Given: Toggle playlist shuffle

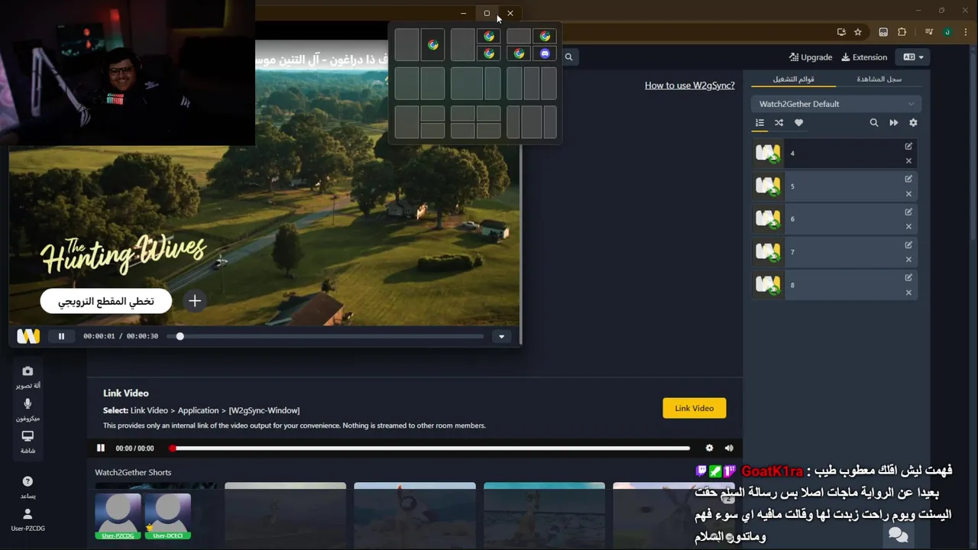Looking at the screenshot, I should point(779,123).
